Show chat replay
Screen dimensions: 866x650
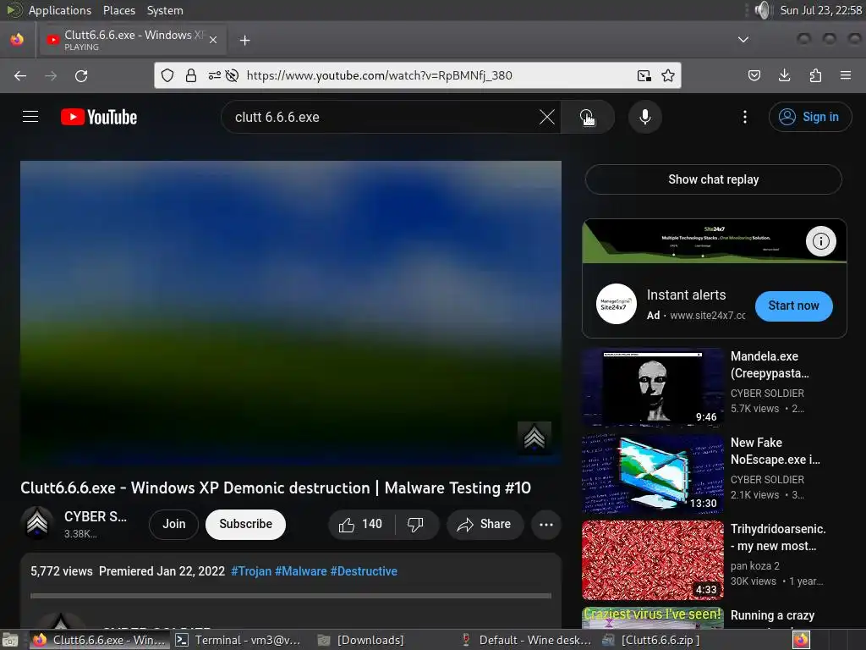[x=713, y=179]
